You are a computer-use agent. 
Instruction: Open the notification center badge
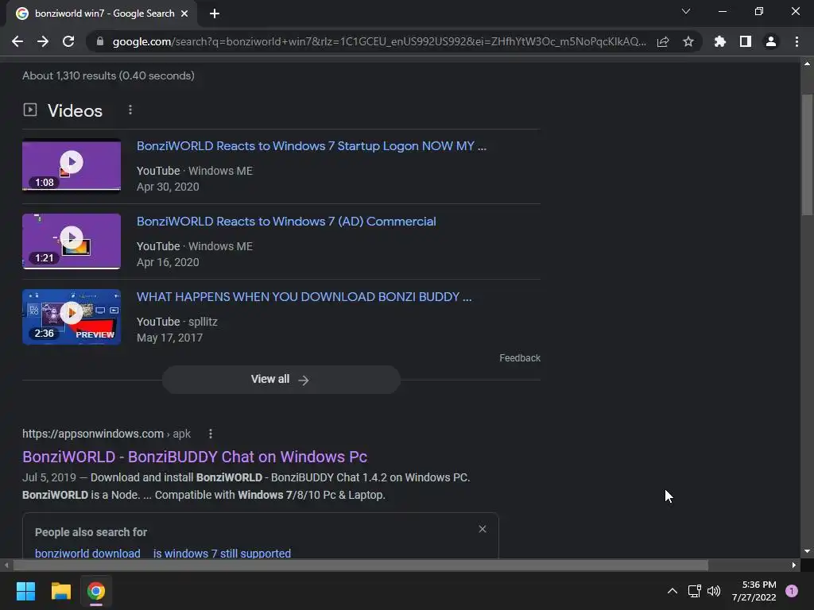[792, 591]
